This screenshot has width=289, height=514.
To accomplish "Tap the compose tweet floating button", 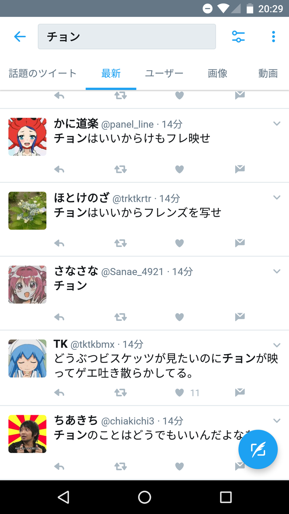I will tap(258, 449).
